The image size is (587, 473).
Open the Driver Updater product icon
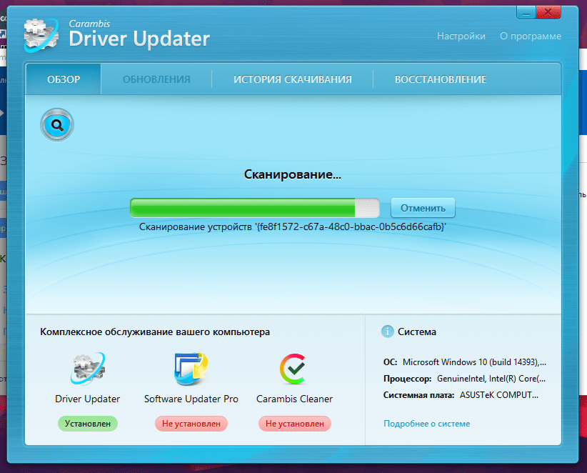point(88,369)
